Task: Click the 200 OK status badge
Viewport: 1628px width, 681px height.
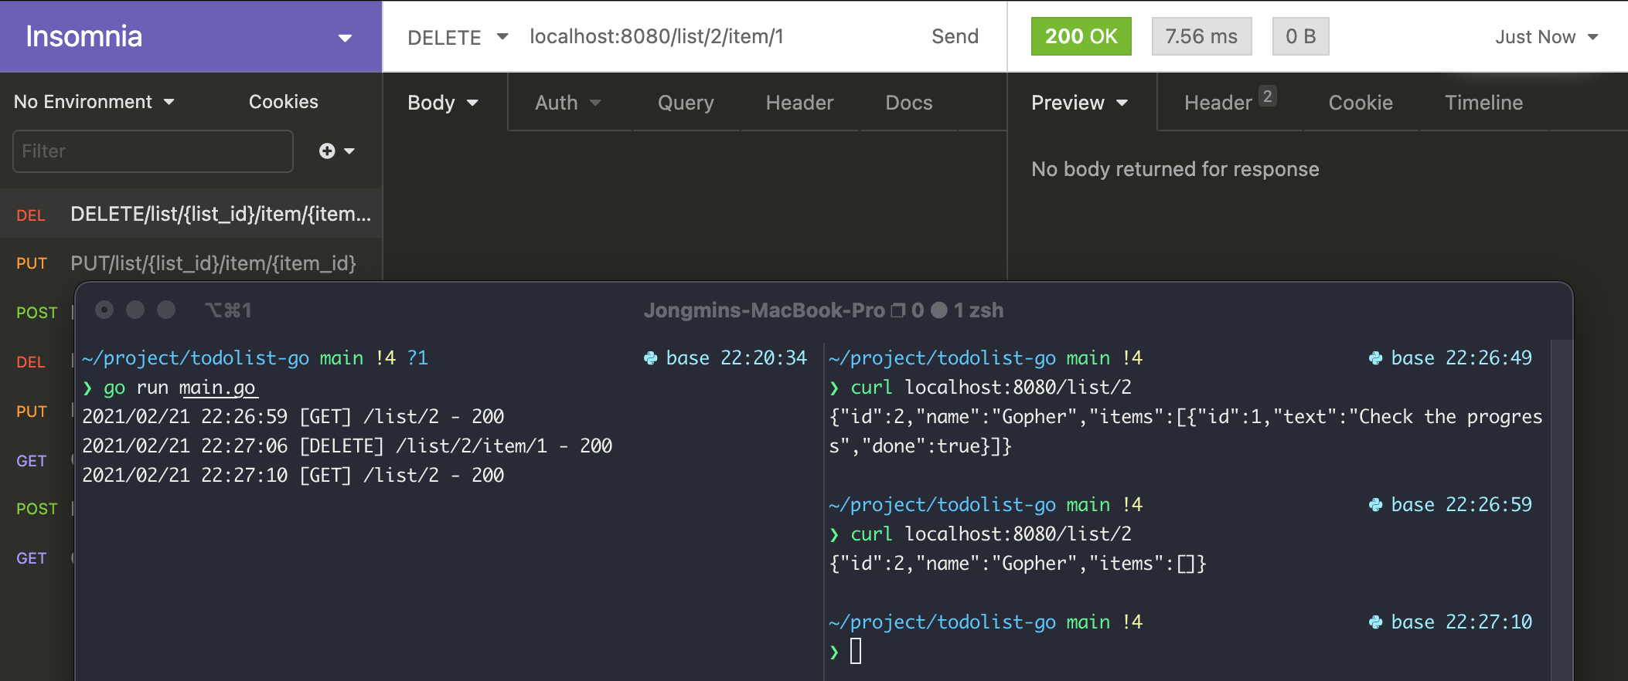Action: 1081,36
